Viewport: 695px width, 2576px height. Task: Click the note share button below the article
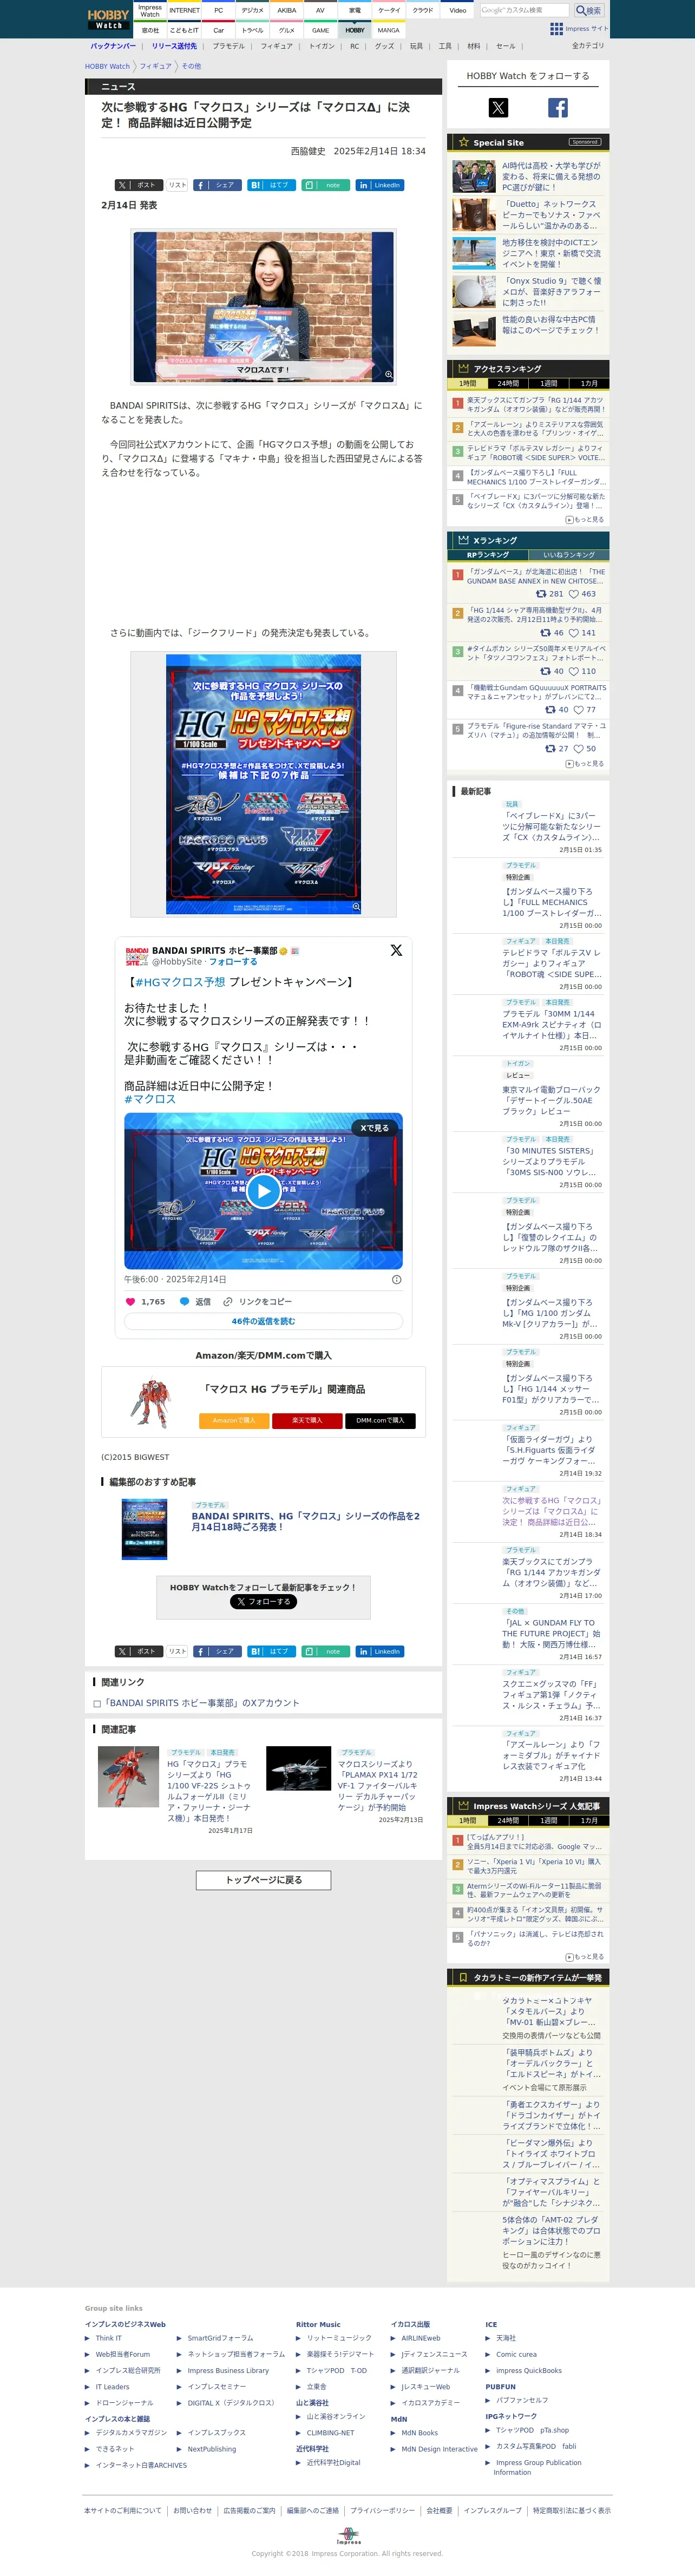tap(325, 1651)
